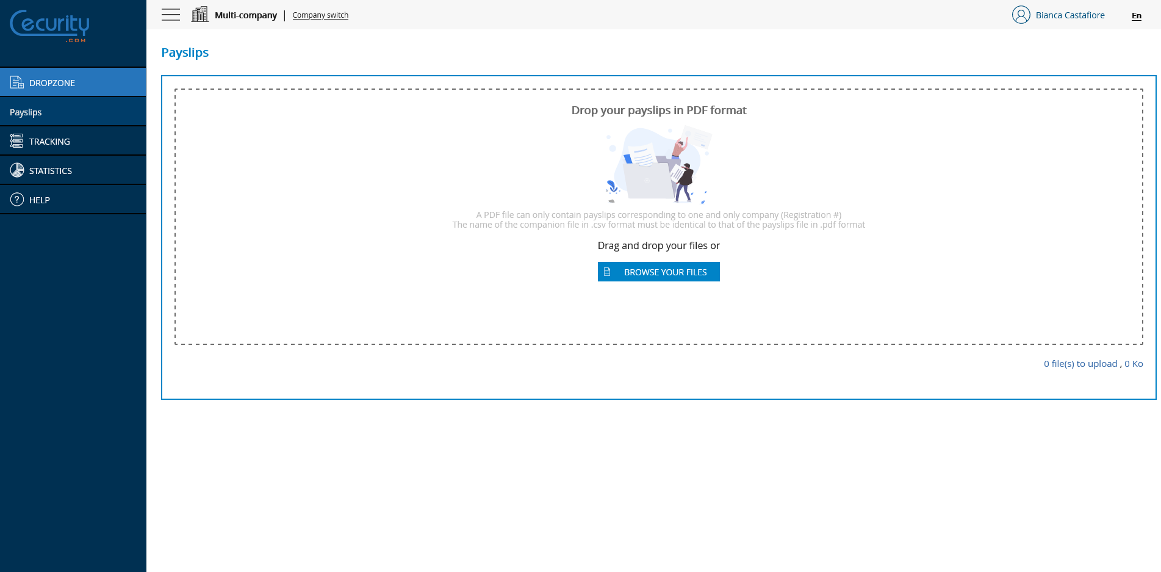The image size is (1161, 572).
Task: Open the STATISTICS section
Action: point(50,170)
